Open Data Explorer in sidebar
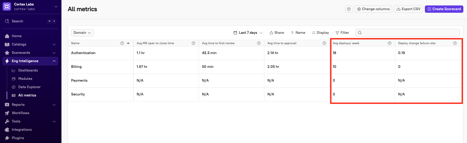467x143 pixels. point(30,87)
